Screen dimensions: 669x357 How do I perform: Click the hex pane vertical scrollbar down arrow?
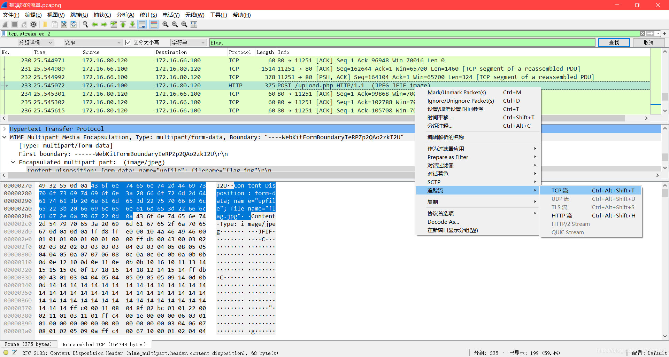pos(665,336)
